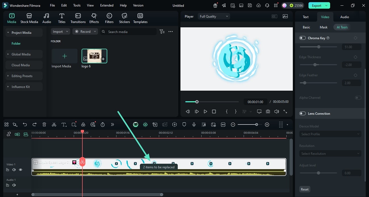Open the Effects panel

coord(94,18)
